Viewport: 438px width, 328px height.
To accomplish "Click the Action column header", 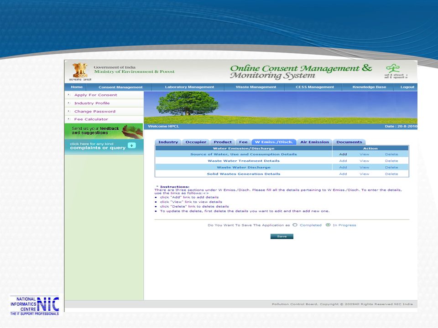I will click(370, 149).
